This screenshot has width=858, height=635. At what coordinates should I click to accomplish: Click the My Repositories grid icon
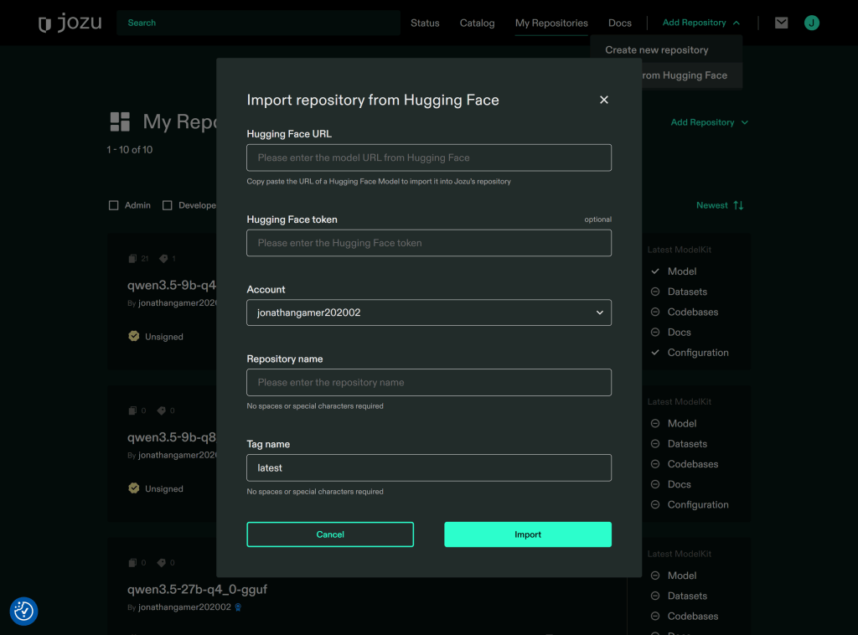(120, 121)
